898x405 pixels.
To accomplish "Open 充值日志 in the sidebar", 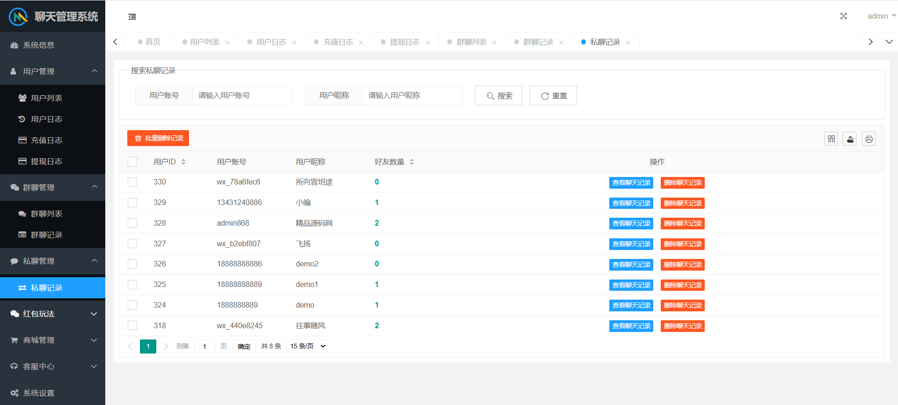I will click(x=46, y=140).
